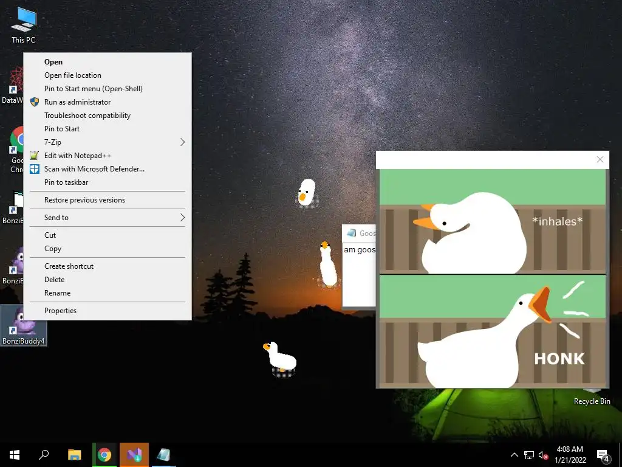Image resolution: width=622 pixels, height=467 pixels.
Task: Choose Open in the context menu
Action: 108,62
